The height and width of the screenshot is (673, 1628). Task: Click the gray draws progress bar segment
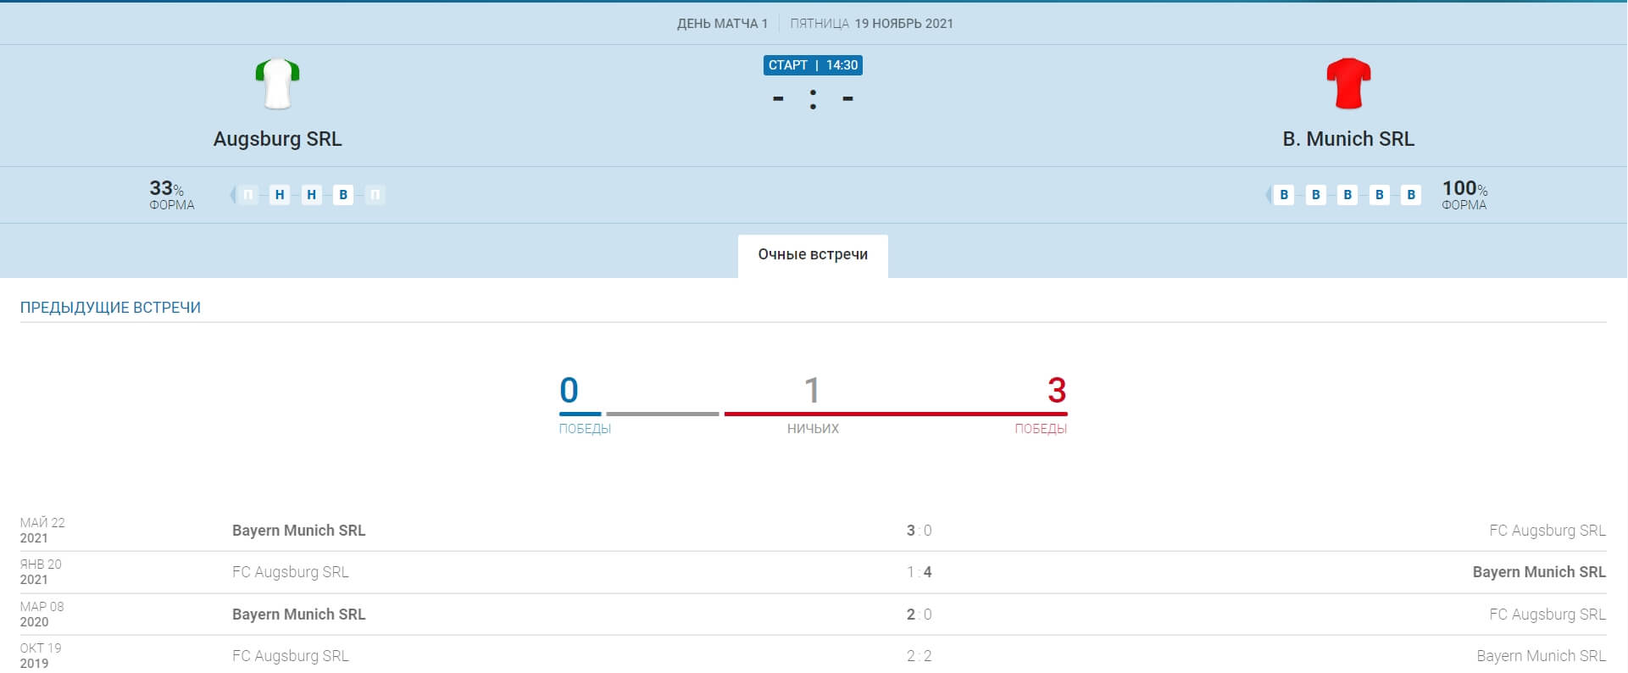coord(663,414)
